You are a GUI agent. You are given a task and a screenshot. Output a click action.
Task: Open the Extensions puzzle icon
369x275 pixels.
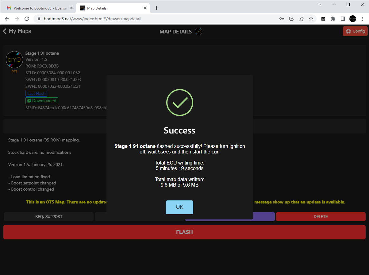[x=333, y=19]
